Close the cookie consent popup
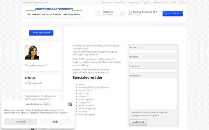The height and width of the screenshot is (130, 209). (x=70, y=104)
